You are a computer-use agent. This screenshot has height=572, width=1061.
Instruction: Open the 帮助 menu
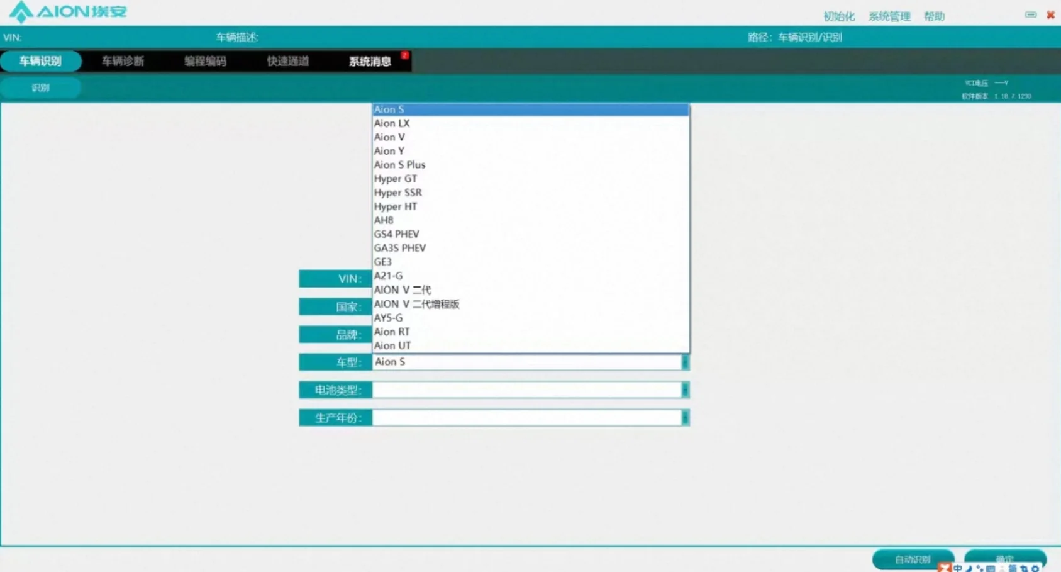(x=934, y=16)
